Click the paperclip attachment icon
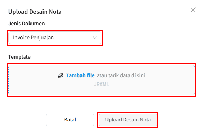Image resolution: width=203 pixels, height=133 pixels. [x=61, y=76]
